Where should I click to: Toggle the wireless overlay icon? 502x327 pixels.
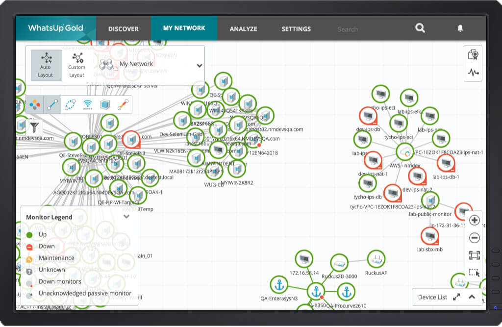tap(88, 104)
